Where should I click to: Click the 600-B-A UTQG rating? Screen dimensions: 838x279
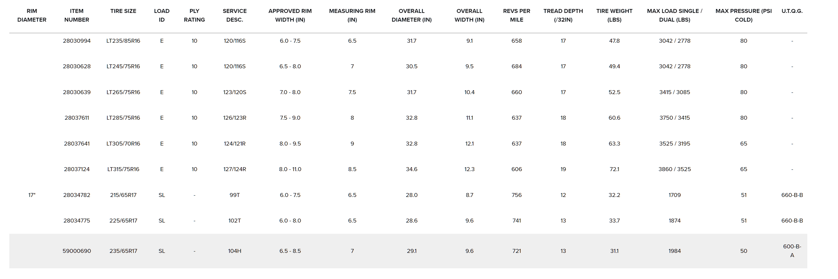pyautogui.click(x=792, y=251)
